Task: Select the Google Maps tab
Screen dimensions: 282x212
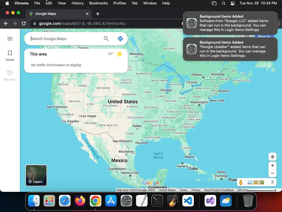Action: tap(59, 14)
